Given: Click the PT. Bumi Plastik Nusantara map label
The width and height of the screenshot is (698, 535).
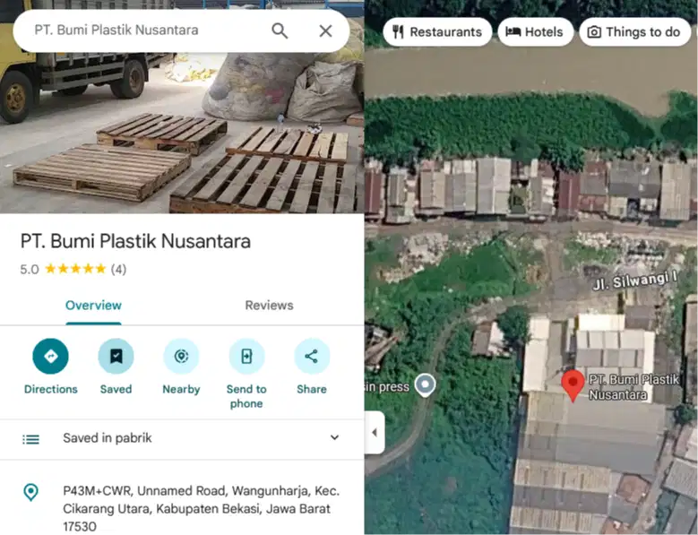Looking at the screenshot, I should click(633, 387).
